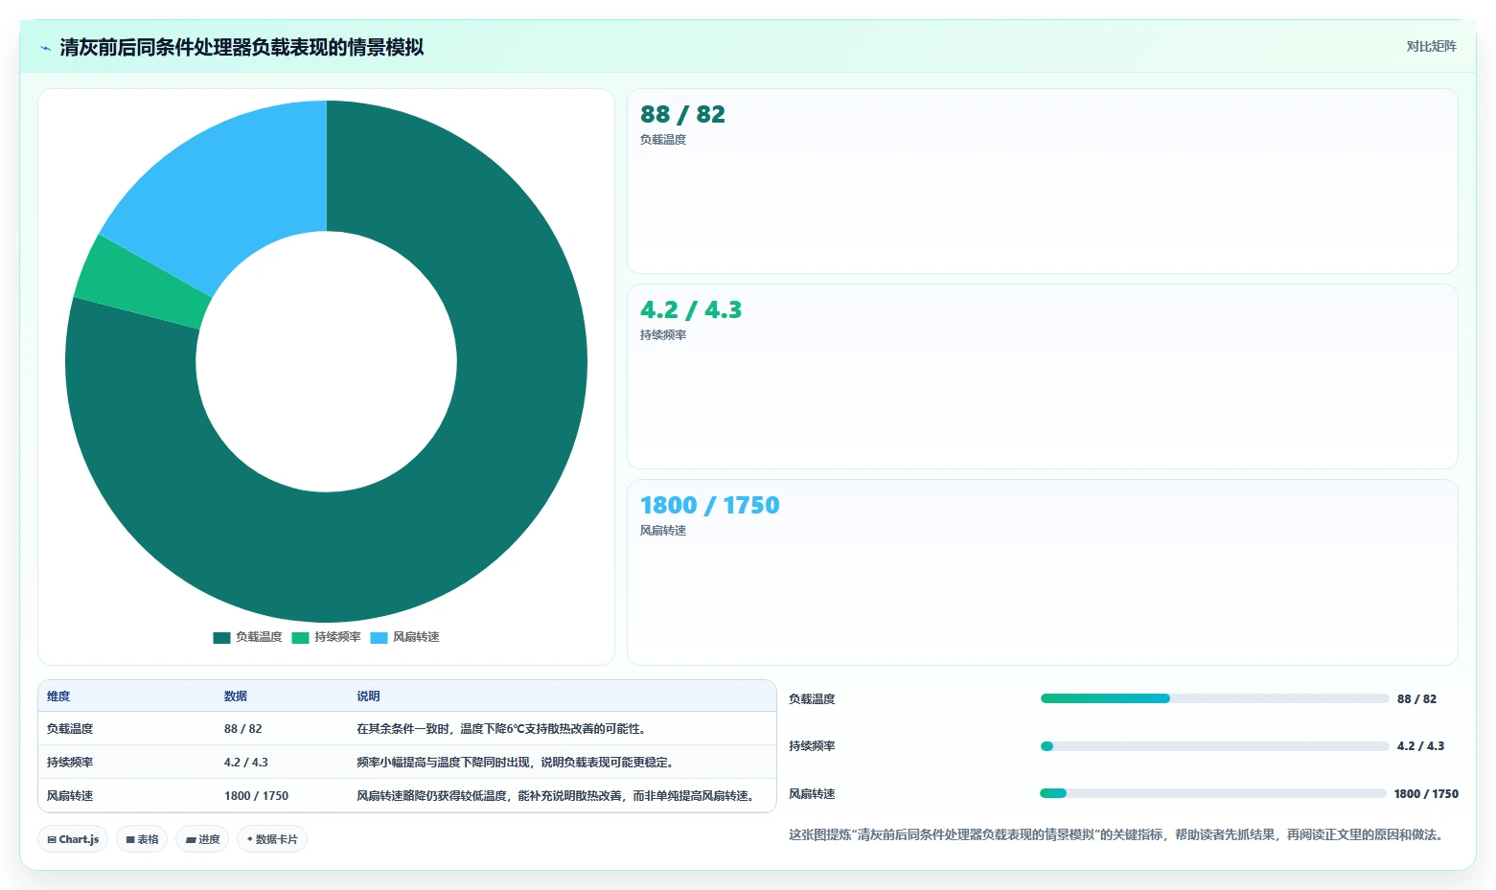Click the 数据卡片 tag chip

click(x=272, y=839)
